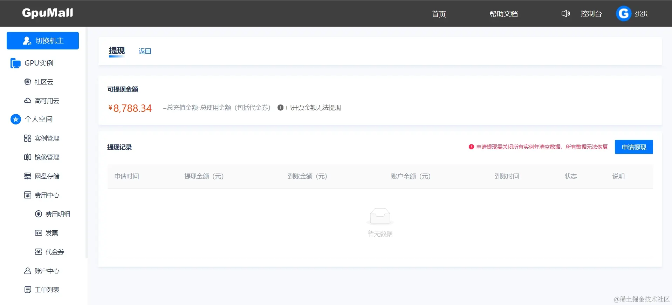Click the 申请提现 button

(x=634, y=147)
